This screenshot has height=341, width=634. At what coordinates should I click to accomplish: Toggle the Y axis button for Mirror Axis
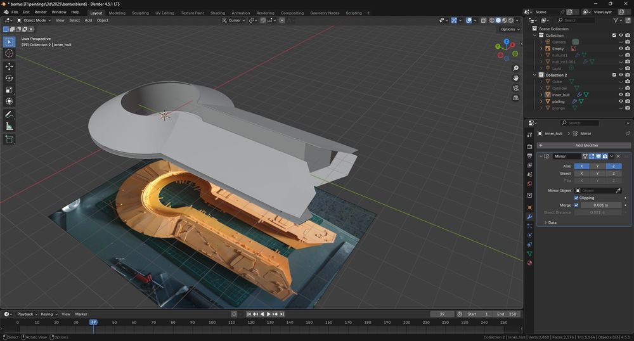(597, 166)
